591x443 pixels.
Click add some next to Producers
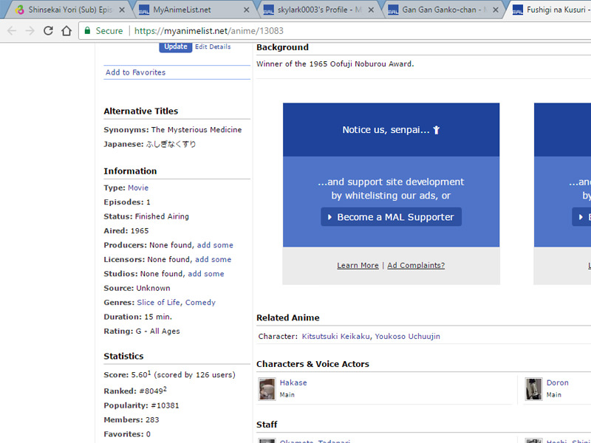[x=215, y=245]
